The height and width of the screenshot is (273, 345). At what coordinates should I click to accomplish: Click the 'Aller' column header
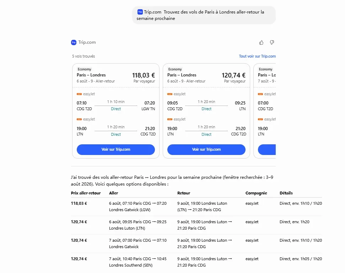click(x=114, y=193)
